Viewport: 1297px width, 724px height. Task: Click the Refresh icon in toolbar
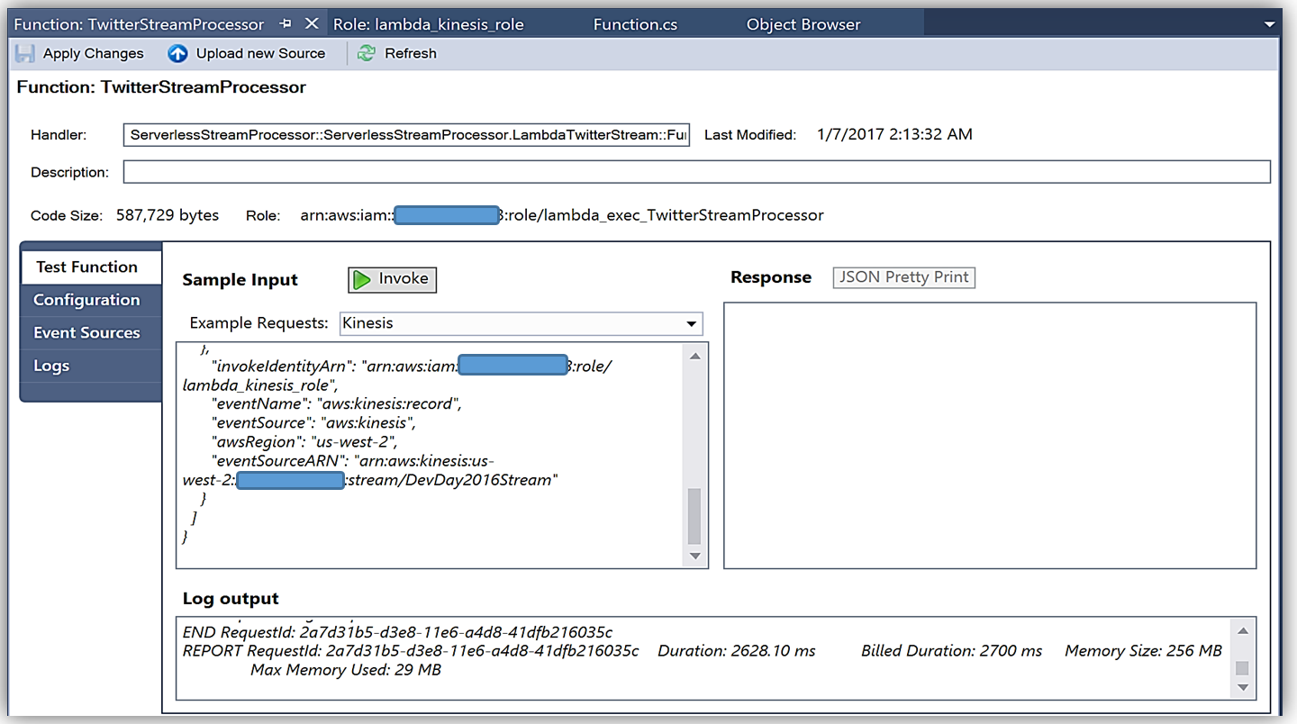point(367,54)
